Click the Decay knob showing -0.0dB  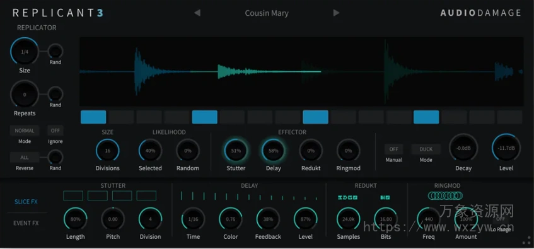[463, 148]
